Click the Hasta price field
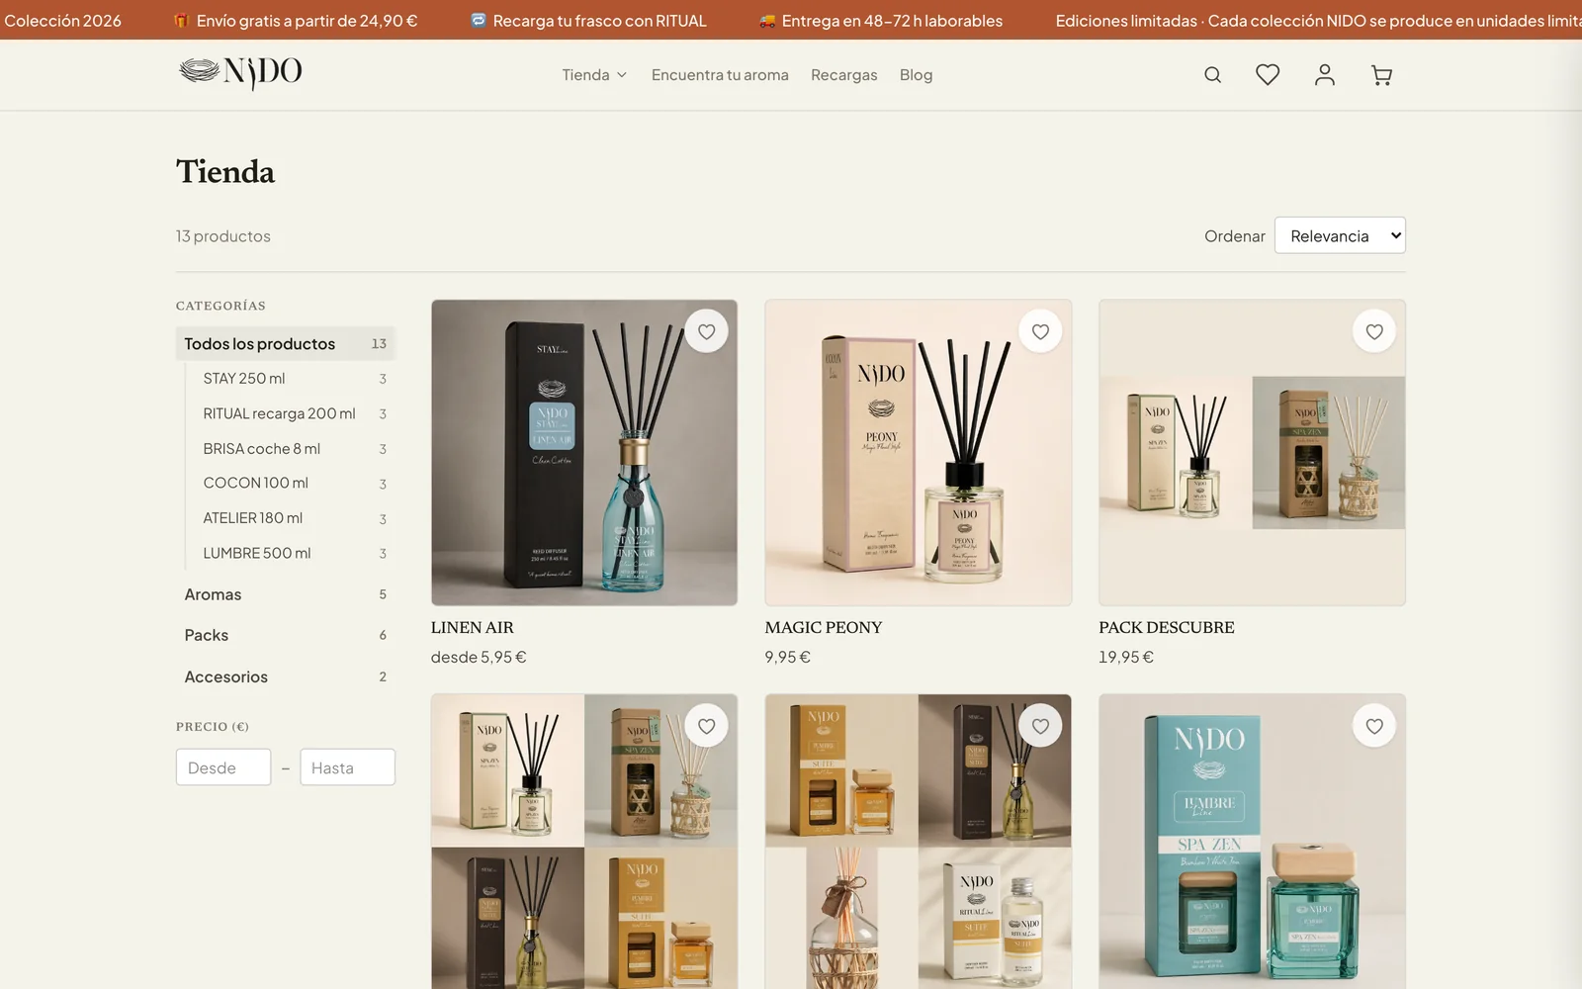 (x=347, y=767)
